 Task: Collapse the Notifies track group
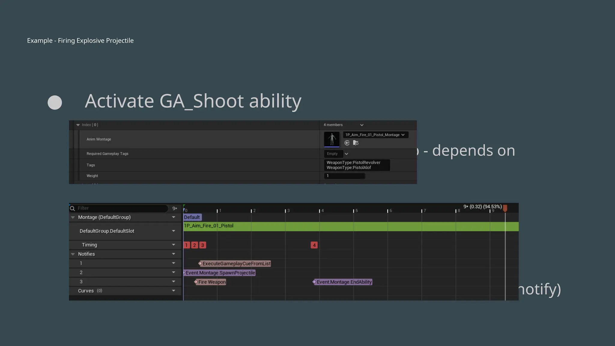click(73, 254)
